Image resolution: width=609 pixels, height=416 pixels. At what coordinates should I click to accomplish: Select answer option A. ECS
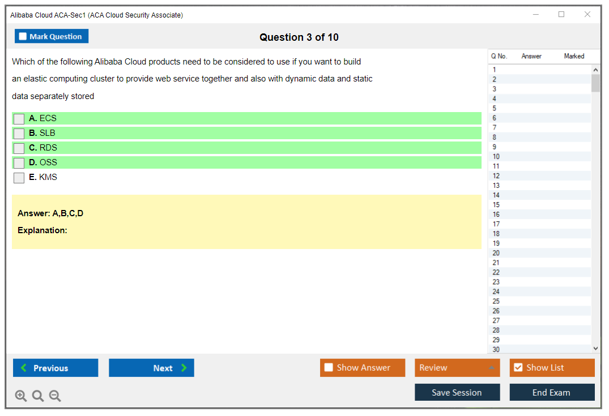click(x=19, y=119)
